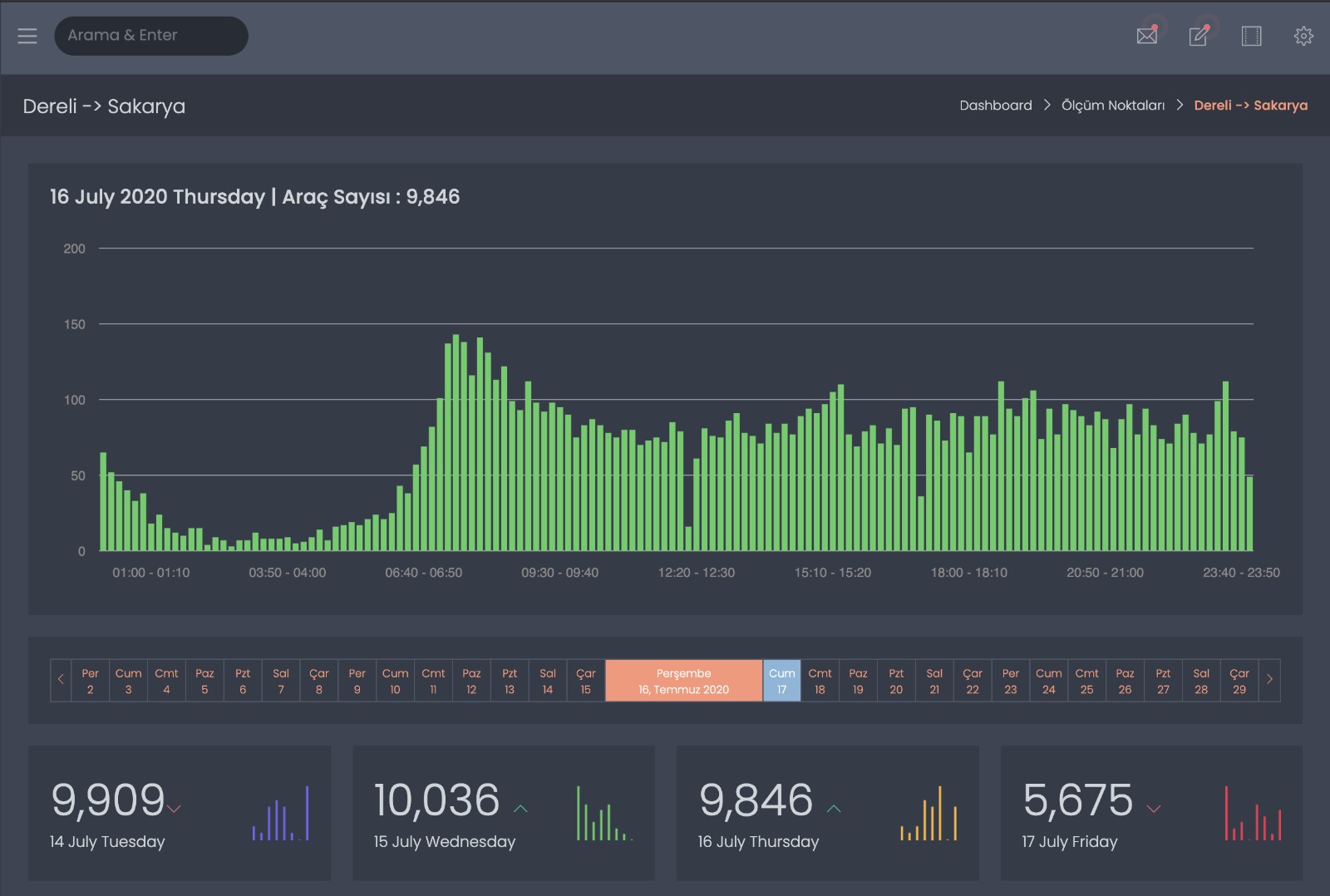Image resolution: width=1330 pixels, height=896 pixels.
Task: Click the green mini chart for 15 July
Action: click(x=603, y=814)
